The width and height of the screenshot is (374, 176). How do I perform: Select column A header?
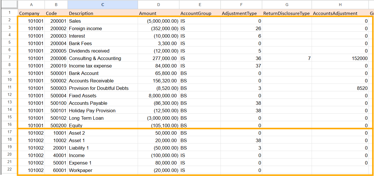pos(31,5)
